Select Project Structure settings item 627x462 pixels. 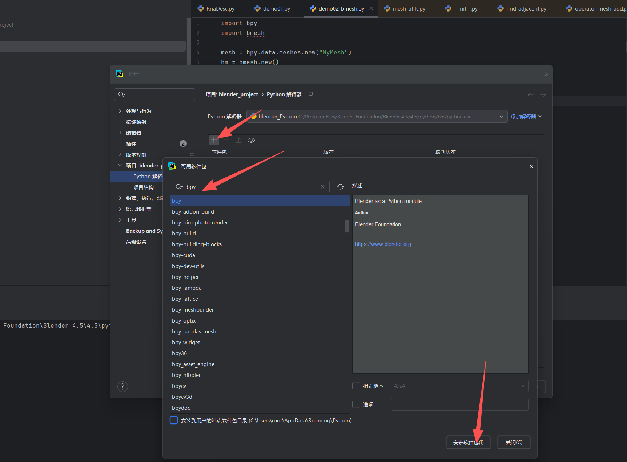144,187
